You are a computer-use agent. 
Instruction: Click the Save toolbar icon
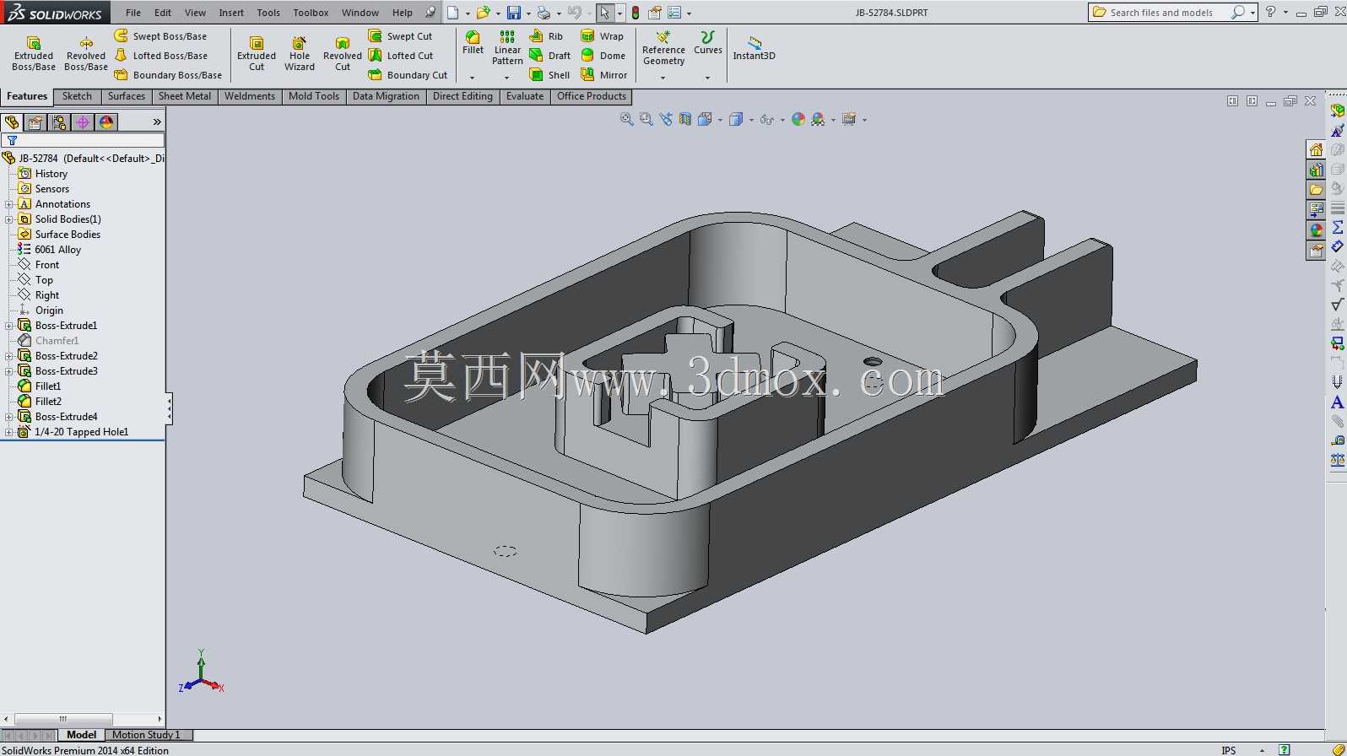pyautogui.click(x=513, y=13)
